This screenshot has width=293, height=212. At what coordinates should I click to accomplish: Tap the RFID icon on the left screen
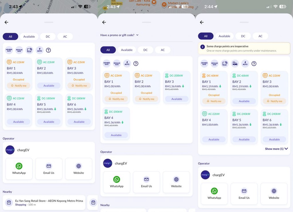[x=29, y=50]
